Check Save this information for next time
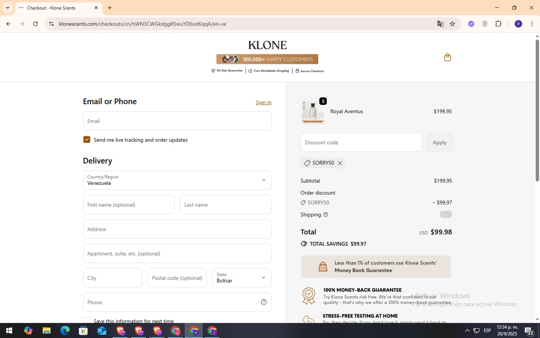 coord(87,321)
